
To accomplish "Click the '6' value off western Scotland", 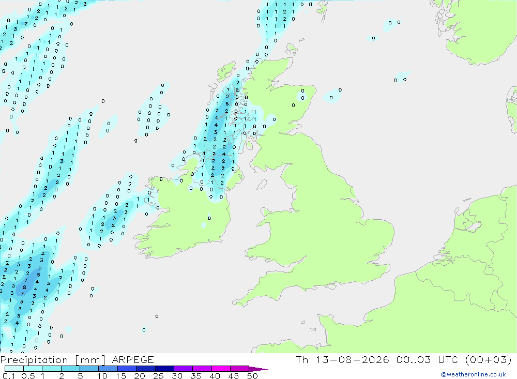I will 227,104.
